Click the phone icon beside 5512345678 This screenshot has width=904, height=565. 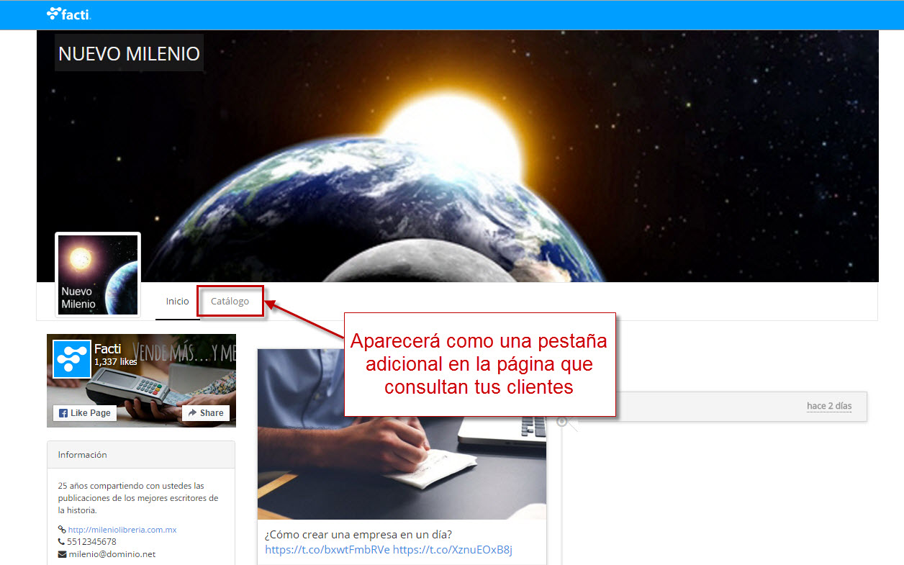62,542
